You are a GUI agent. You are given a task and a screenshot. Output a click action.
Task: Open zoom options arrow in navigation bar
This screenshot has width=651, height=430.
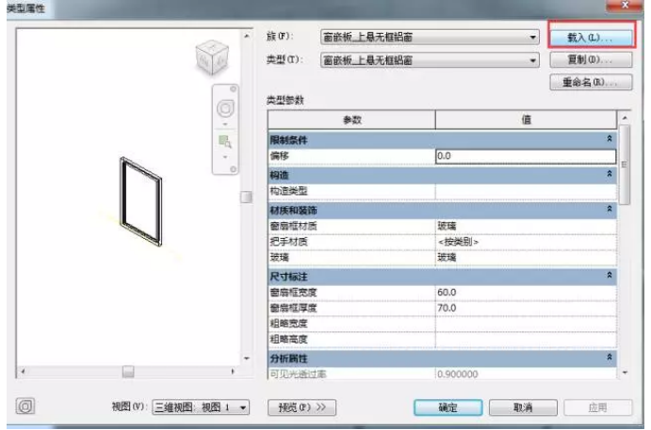(x=225, y=157)
